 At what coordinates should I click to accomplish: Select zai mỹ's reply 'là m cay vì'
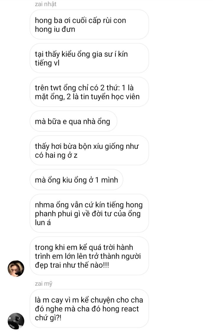(x=89, y=309)
